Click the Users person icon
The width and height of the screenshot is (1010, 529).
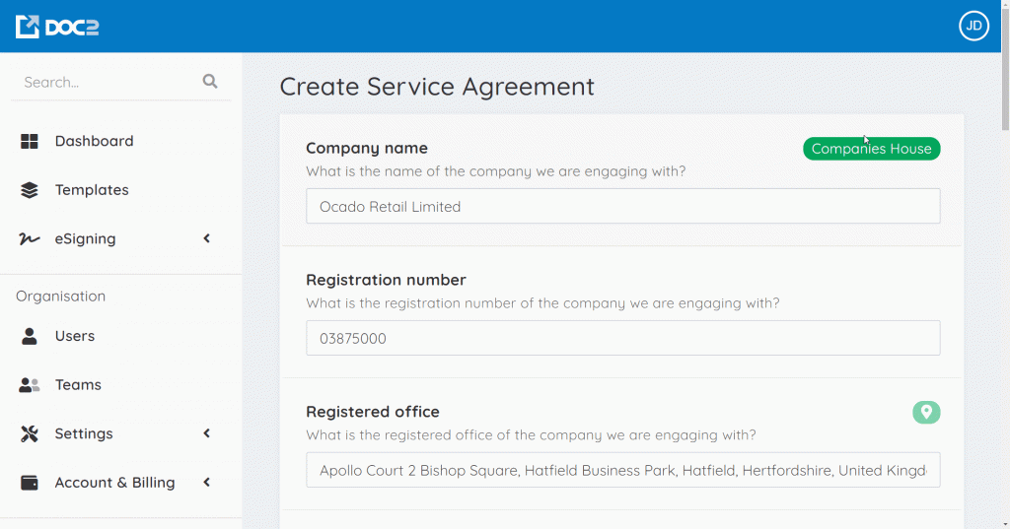(30, 336)
